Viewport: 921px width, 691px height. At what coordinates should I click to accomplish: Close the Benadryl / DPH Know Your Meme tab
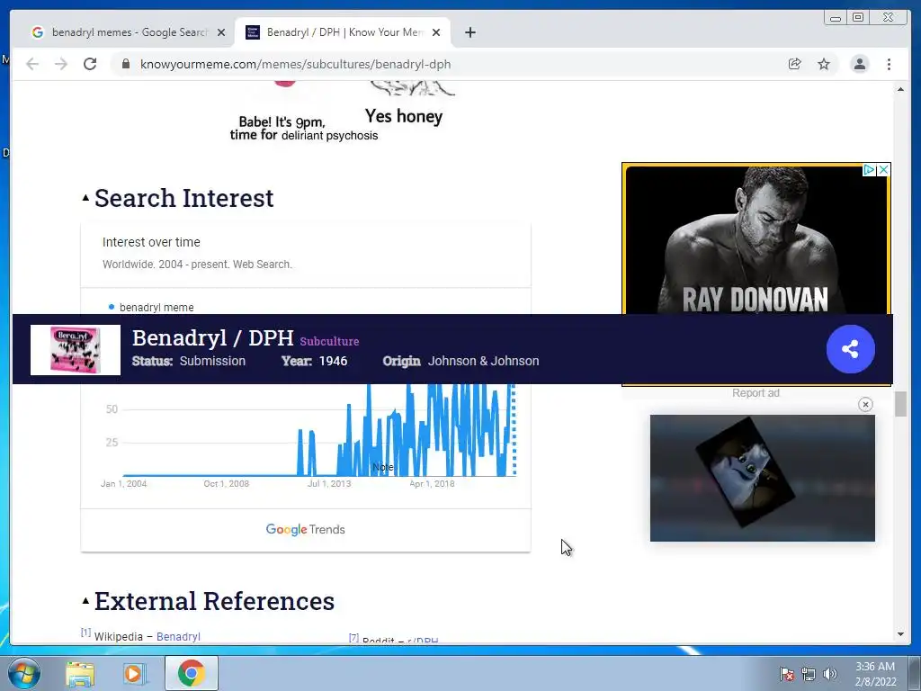coord(436,32)
